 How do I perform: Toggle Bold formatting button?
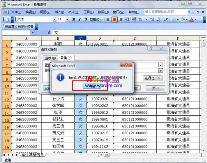pyautogui.click(x=74, y=20)
